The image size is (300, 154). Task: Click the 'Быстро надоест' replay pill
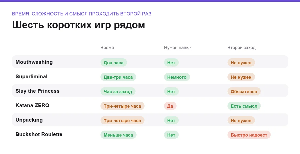tap(249, 135)
